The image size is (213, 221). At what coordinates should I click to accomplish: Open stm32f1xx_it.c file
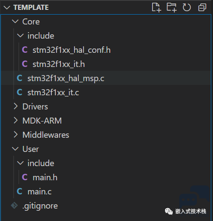click(106, 92)
